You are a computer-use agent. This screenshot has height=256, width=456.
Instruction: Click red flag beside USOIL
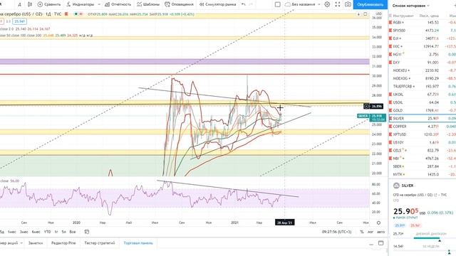coord(390,102)
